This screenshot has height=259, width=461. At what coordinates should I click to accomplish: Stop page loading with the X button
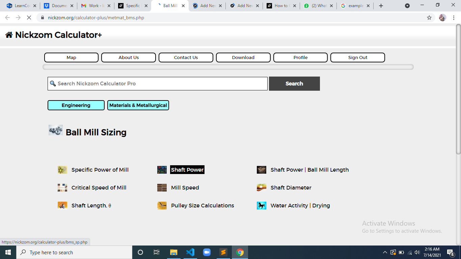[x=29, y=18]
